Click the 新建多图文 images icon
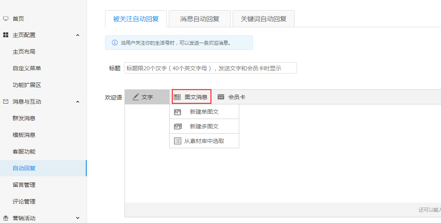Image resolution: width=441 pixels, height=223 pixels. click(x=178, y=126)
